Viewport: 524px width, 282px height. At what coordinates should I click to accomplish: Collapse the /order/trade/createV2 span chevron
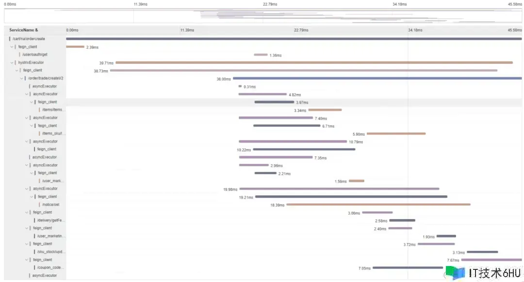[x=21, y=78]
